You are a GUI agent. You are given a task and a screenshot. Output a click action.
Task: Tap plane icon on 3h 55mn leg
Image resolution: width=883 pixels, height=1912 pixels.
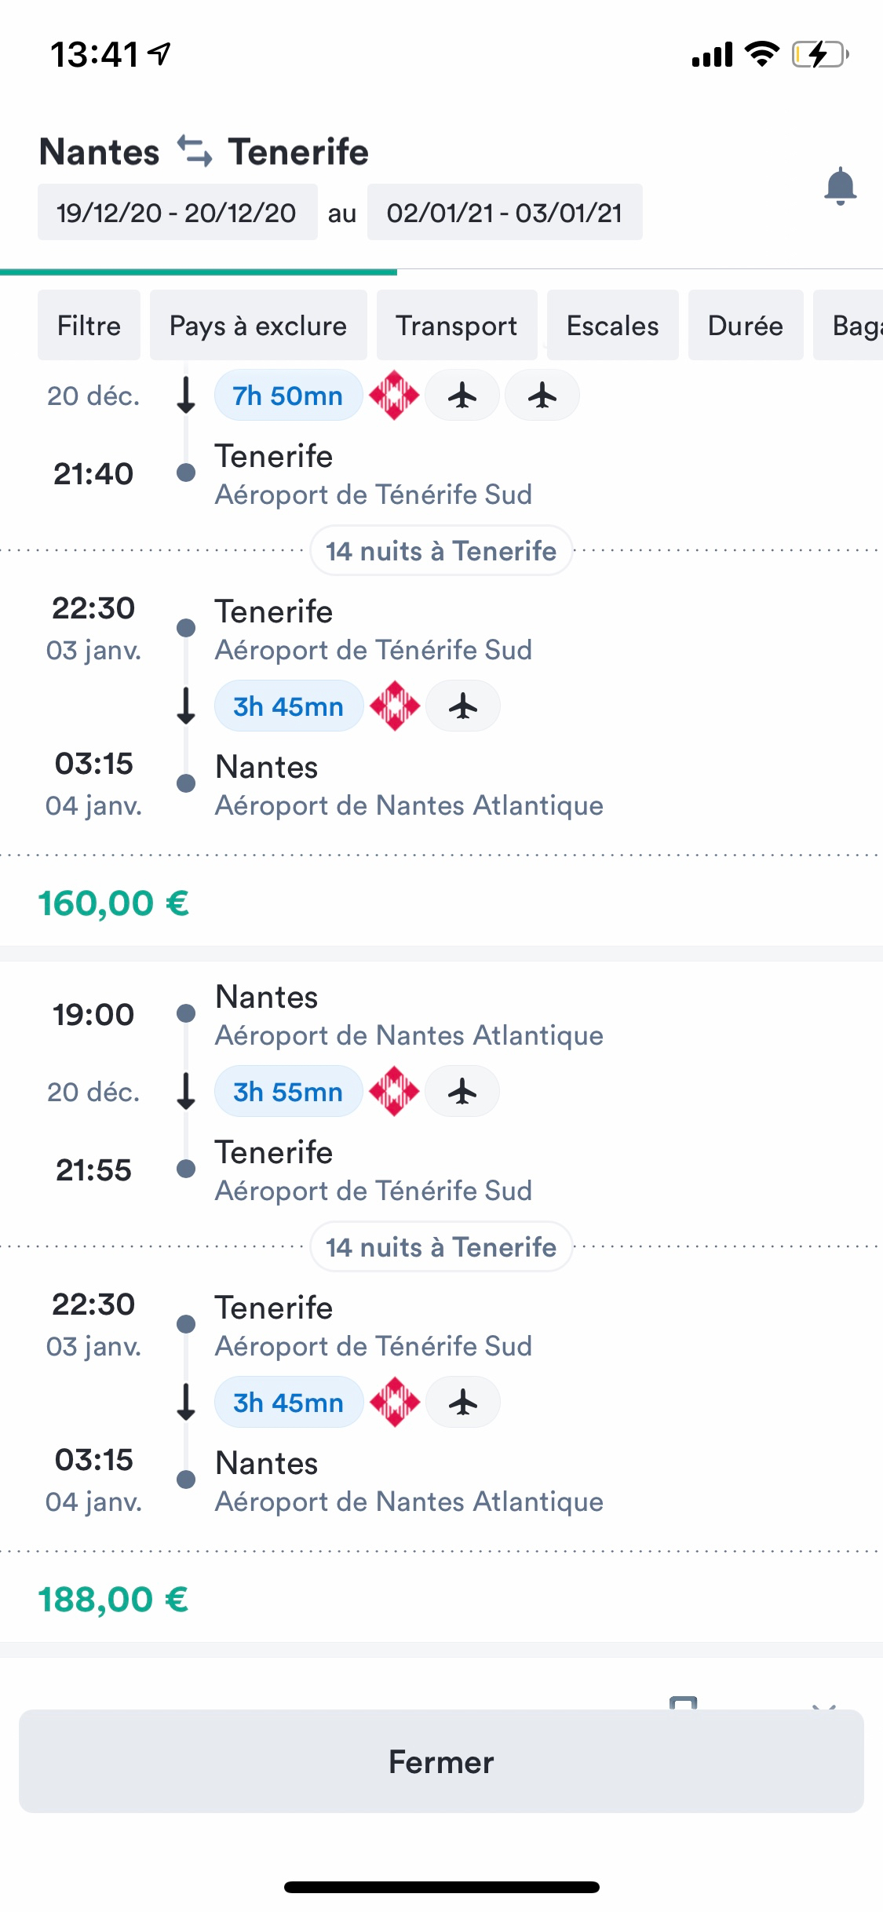pos(462,1091)
